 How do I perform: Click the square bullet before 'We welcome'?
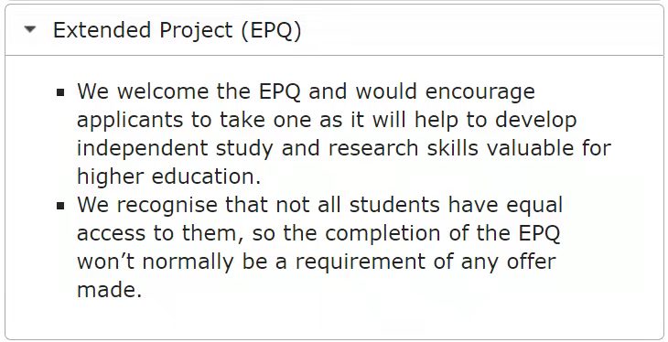click(60, 92)
